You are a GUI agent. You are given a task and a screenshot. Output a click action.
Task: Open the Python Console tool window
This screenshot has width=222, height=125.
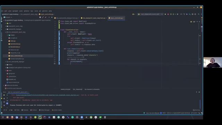coord(57,110)
